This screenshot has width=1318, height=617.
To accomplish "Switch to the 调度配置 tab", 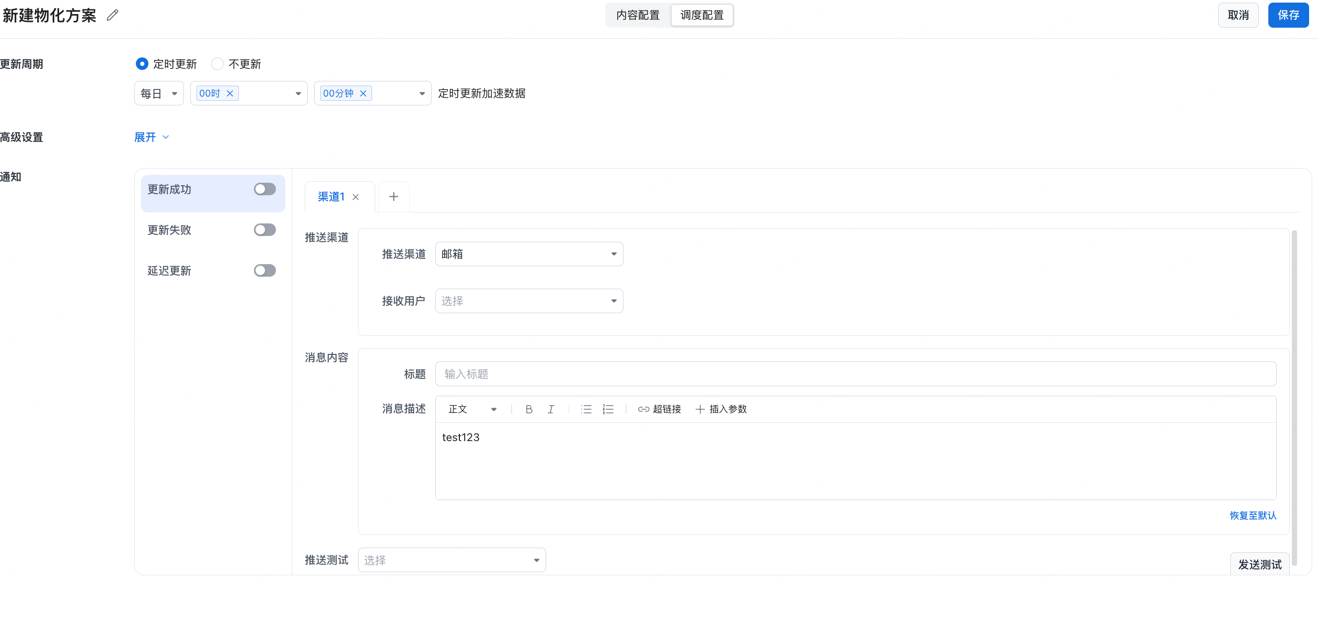I will (702, 15).
